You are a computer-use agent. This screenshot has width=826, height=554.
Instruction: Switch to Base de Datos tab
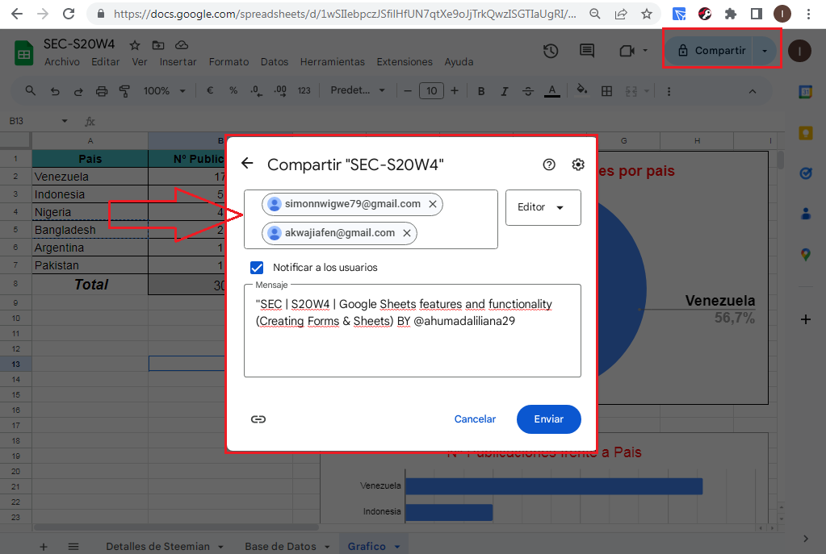click(x=280, y=547)
